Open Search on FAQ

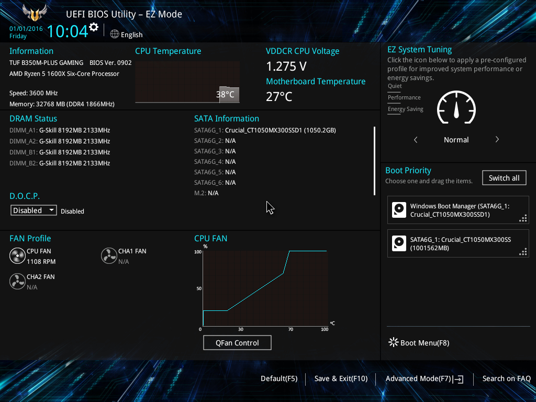coord(506,378)
